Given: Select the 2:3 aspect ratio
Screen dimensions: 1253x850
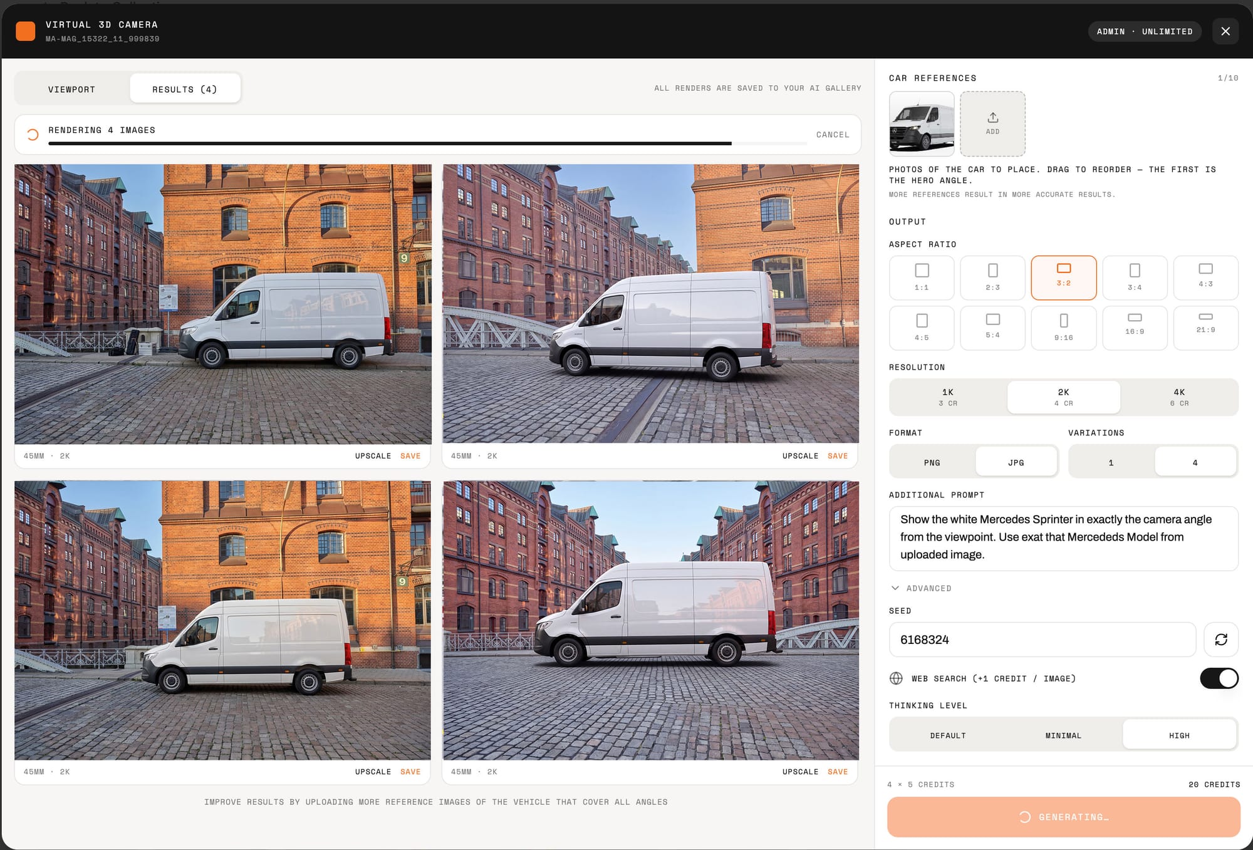Looking at the screenshot, I should pos(993,277).
